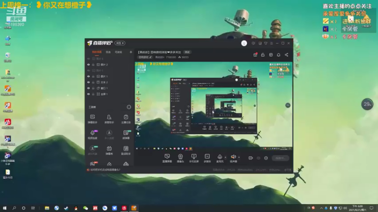This screenshot has height=212, width=378.
Task: Expand the mode pill beside the app logo
Action: (x=120, y=43)
